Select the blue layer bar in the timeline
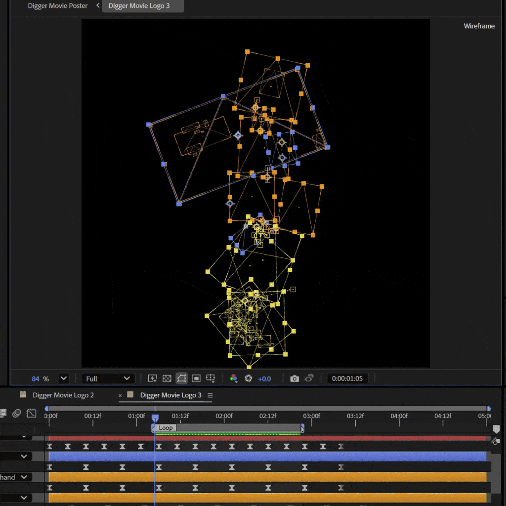Image resolution: width=506 pixels, height=506 pixels. 267,456
